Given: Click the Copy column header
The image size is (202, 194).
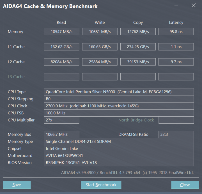Looking at the screenshot, I should pyautogui.click(x=138, y=22).
